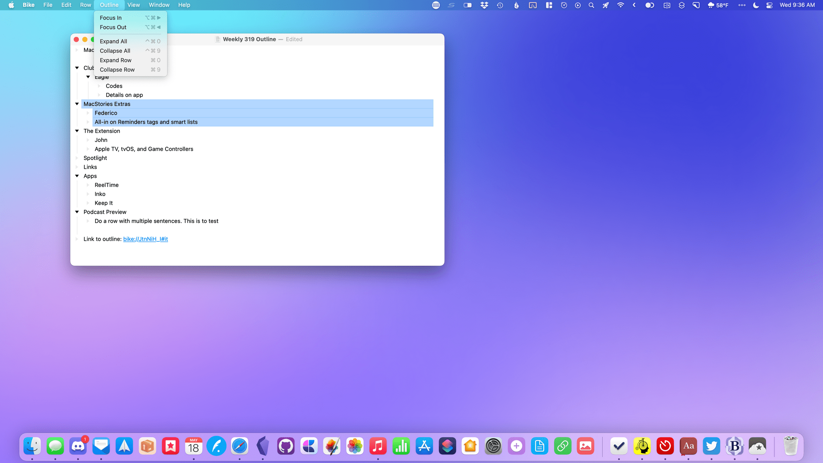This screenshot has width=823, height=463.
Task: Open the Home app in the Dock
Action: coord(471,446)
